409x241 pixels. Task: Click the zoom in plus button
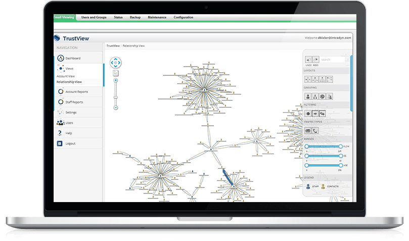116,80
